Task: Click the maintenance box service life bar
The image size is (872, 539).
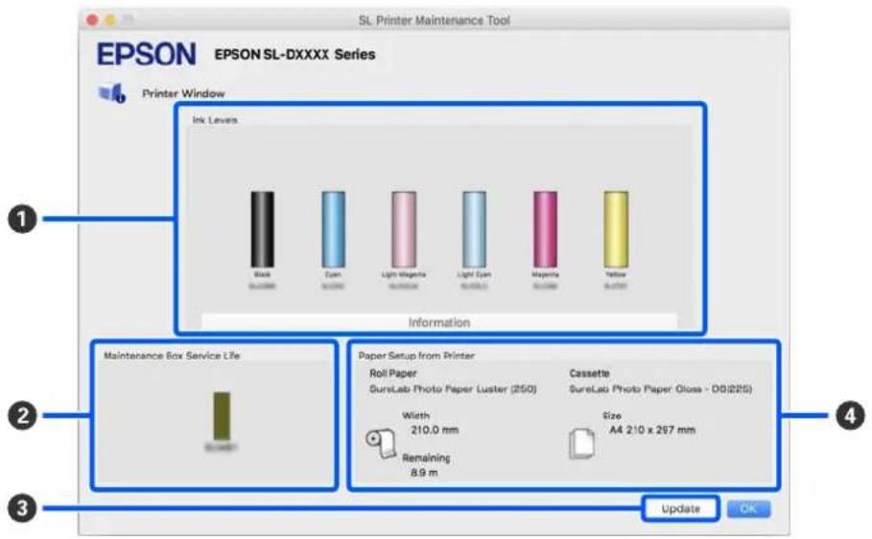Action: 222,415
